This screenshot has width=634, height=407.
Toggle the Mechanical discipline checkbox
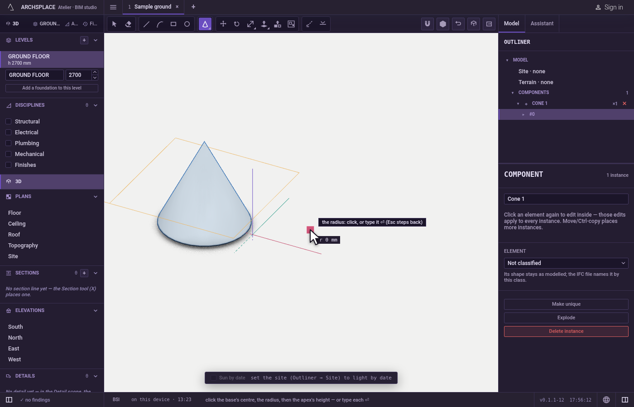point(9,154)
